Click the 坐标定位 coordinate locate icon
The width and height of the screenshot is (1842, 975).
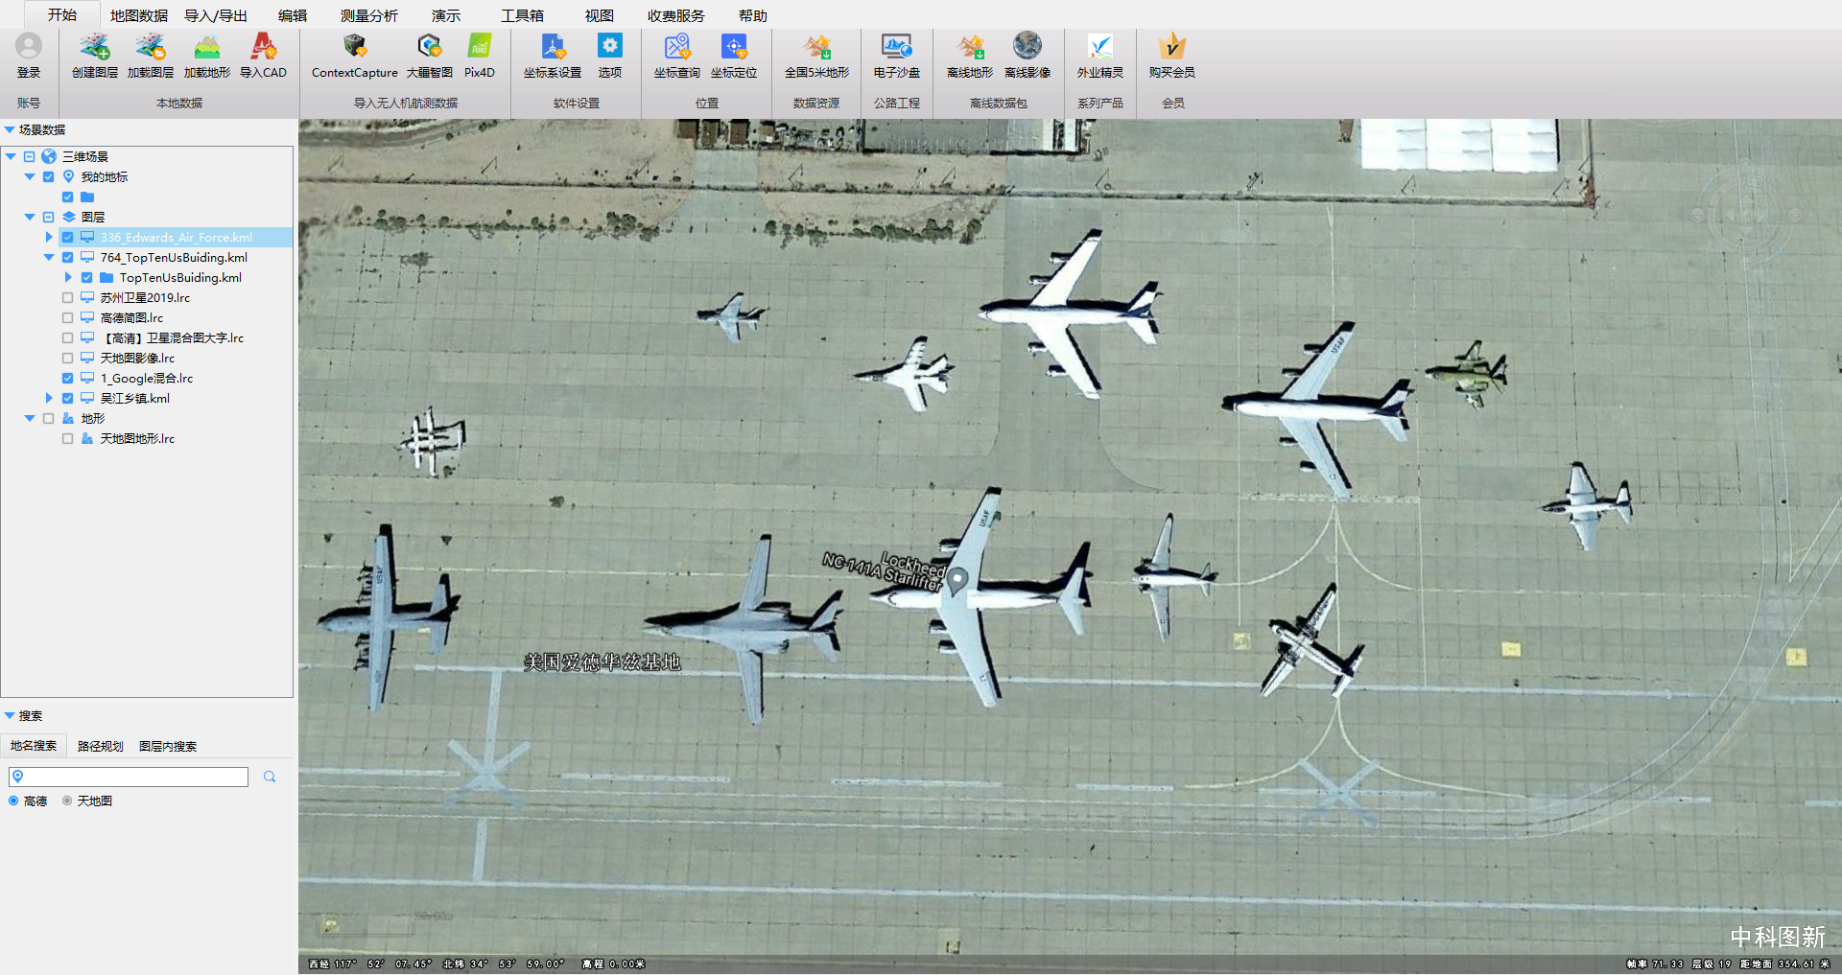tap(734, 46)
